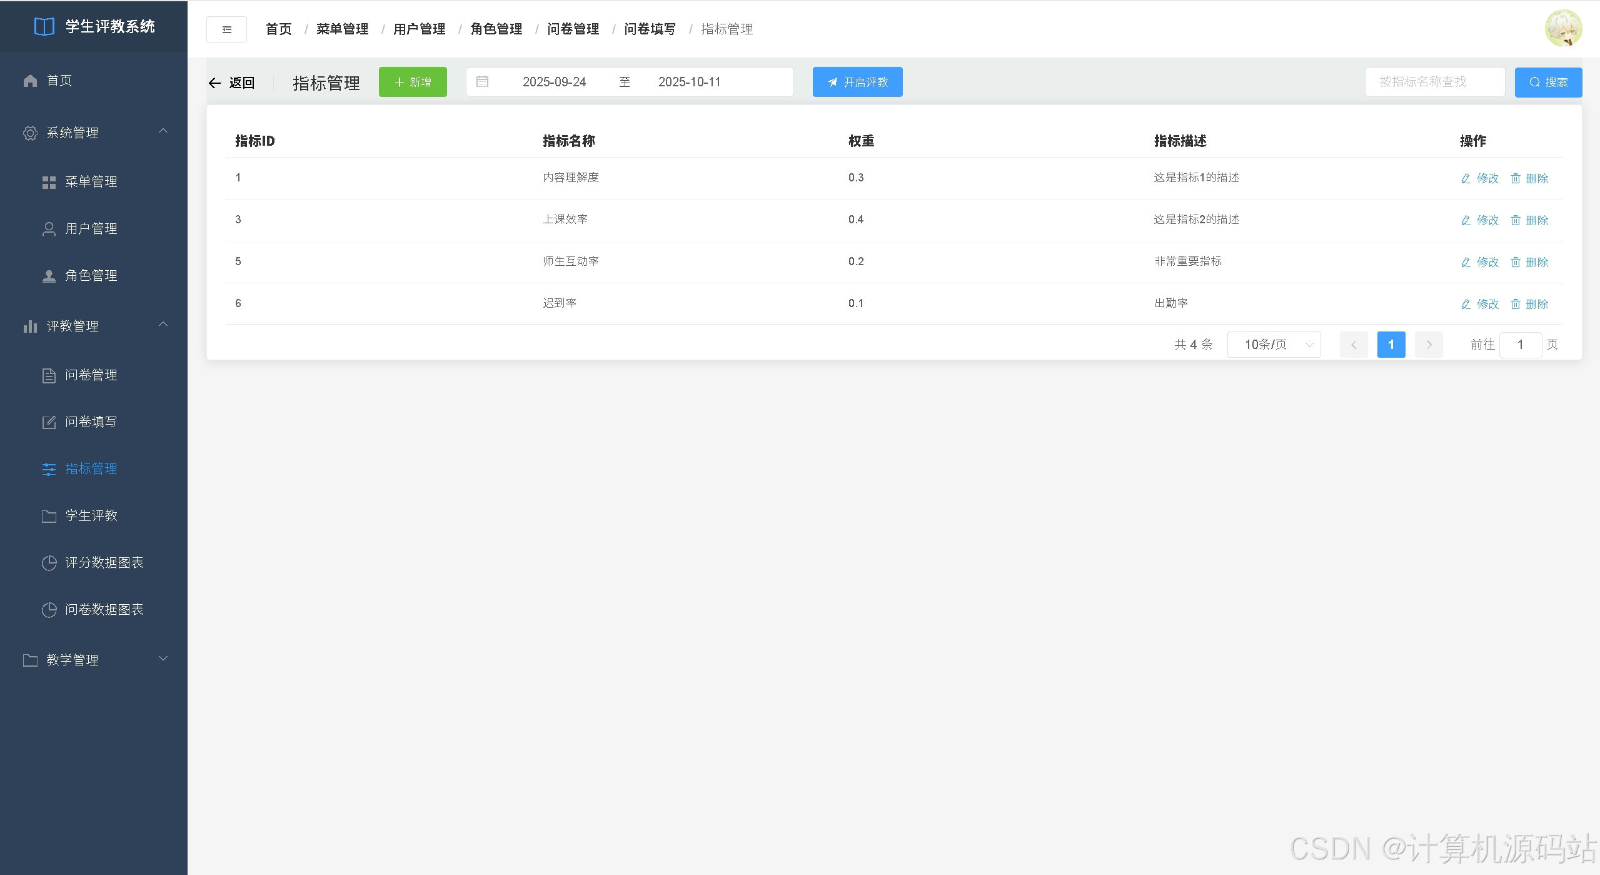Click the 权重 column header
Image resolution: width=1600 pixels, height=875 pixels.
click(862, 141)
